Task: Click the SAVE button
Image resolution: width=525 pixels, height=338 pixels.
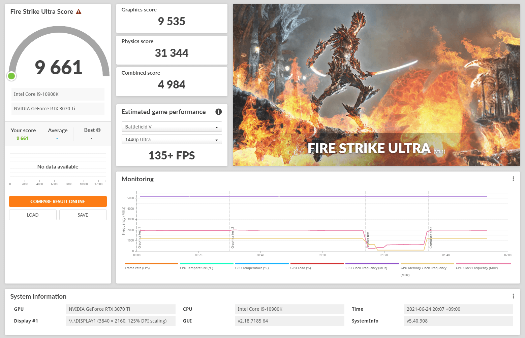Action: click(x=83, y=215)
